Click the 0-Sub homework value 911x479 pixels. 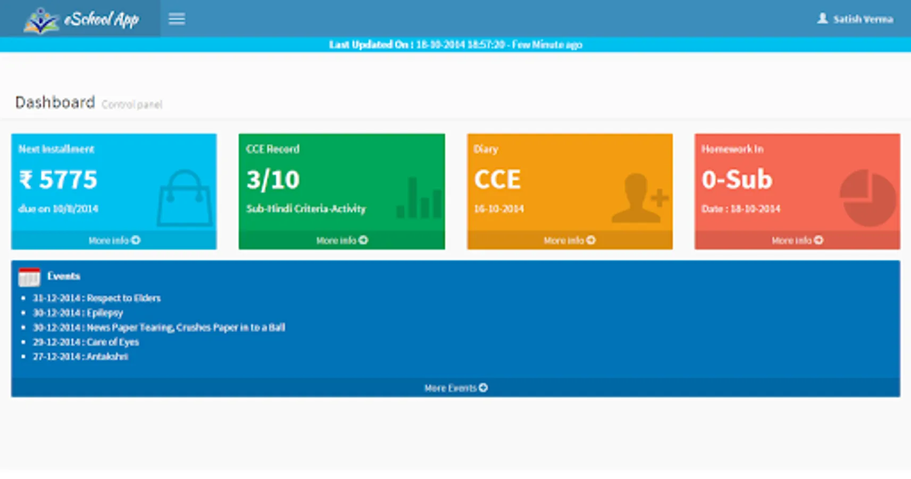coord(737,179)
